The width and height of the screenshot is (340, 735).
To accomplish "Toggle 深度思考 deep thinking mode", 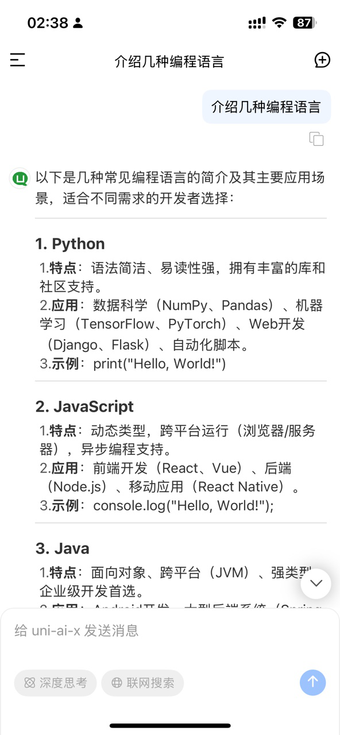I will pos(56,683).
